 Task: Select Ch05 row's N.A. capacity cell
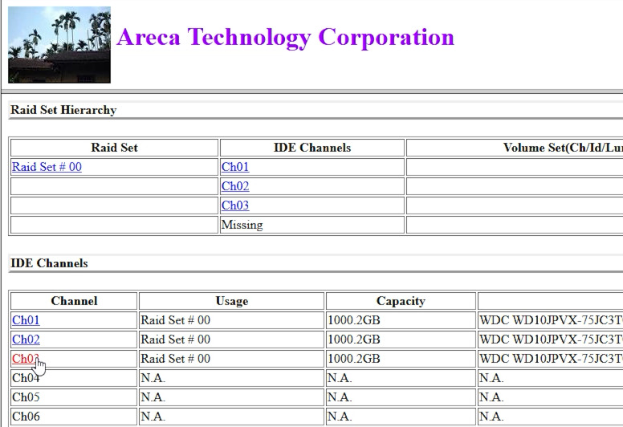(401, 397)
